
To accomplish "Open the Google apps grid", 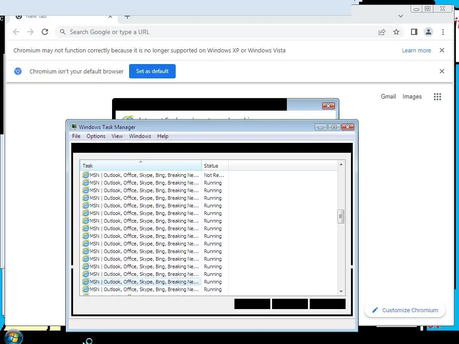I will click(x=437, y=97).
